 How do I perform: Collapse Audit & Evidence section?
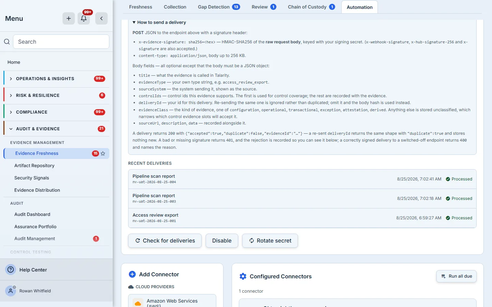[56, 129]
